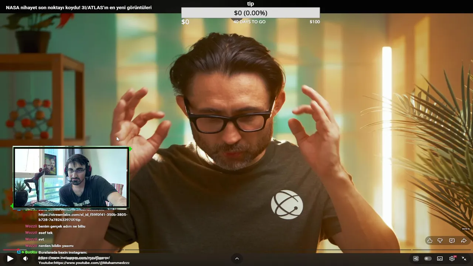Click the tip goal bar showing $0 (0.00%)
The width and height of the screenshot is (473, 266).
coord(251,13)
